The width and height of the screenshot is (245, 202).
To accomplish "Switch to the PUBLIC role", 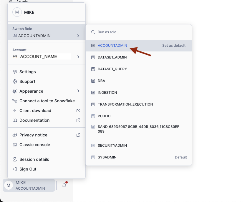I will tap(139, 116).
